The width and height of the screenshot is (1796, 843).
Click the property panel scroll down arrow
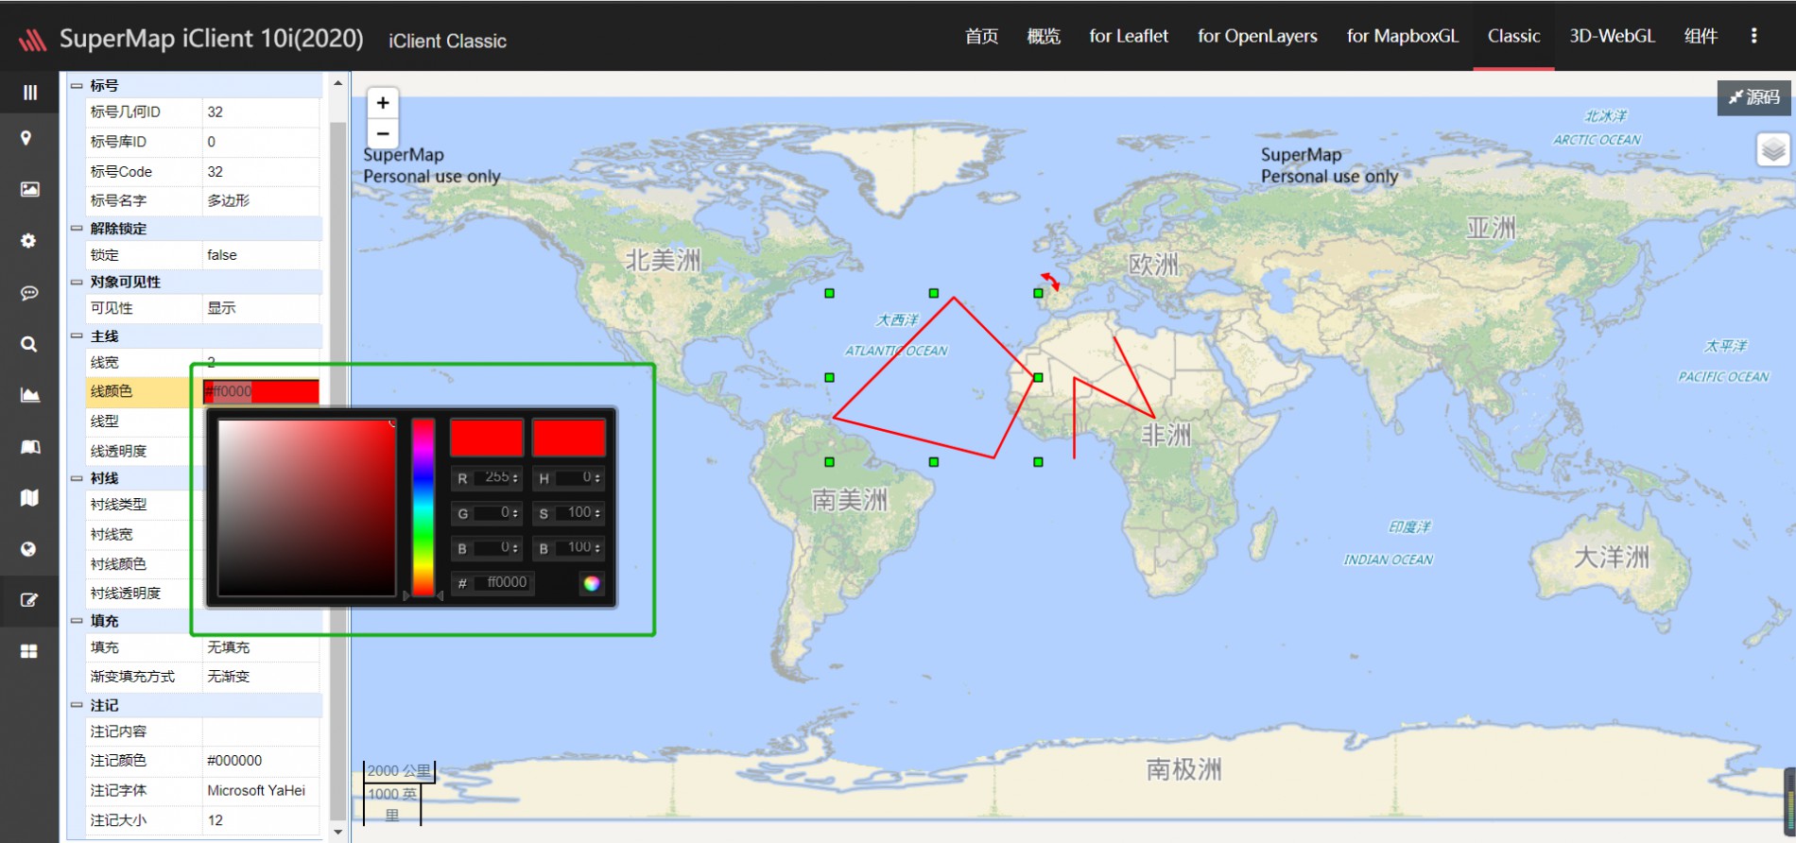338,832
